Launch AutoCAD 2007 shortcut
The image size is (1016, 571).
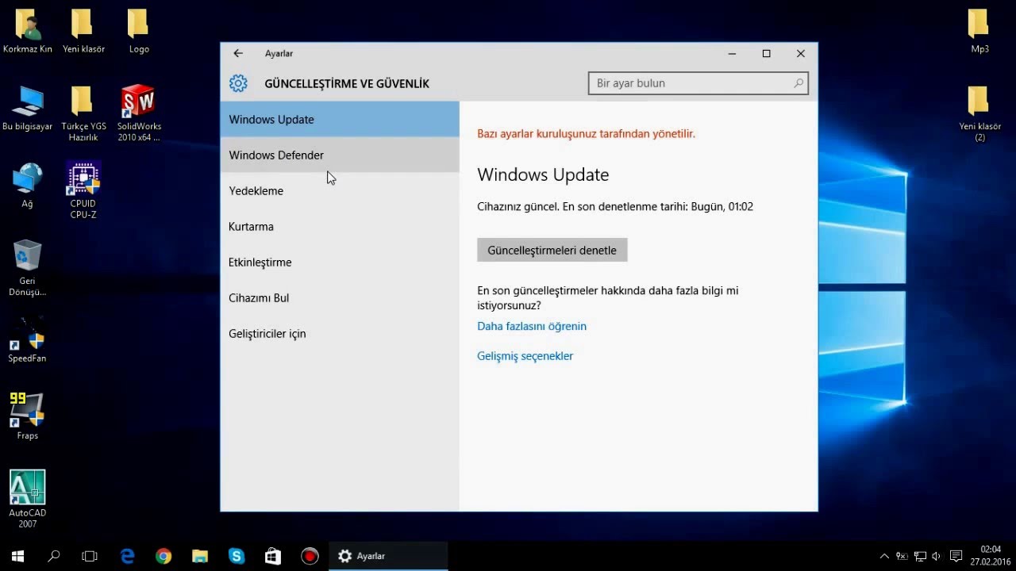(x=27, y=500)
